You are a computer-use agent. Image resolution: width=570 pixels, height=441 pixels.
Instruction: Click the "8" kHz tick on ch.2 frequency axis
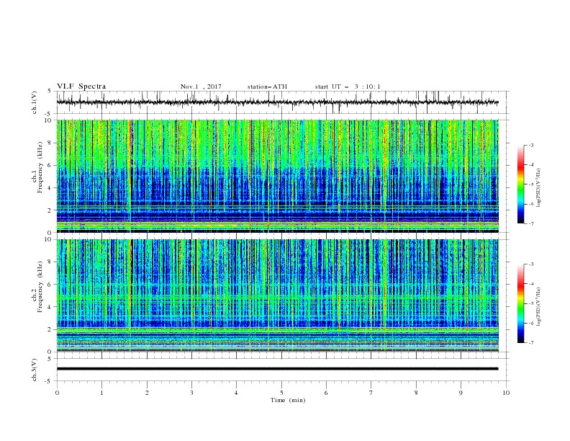coord(50,262)
